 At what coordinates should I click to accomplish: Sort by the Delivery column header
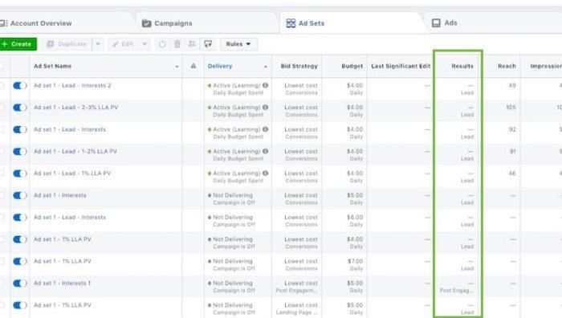click(220, 66)
